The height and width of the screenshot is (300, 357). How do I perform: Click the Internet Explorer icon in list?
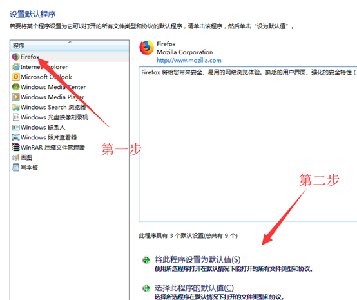pos(15,66)
